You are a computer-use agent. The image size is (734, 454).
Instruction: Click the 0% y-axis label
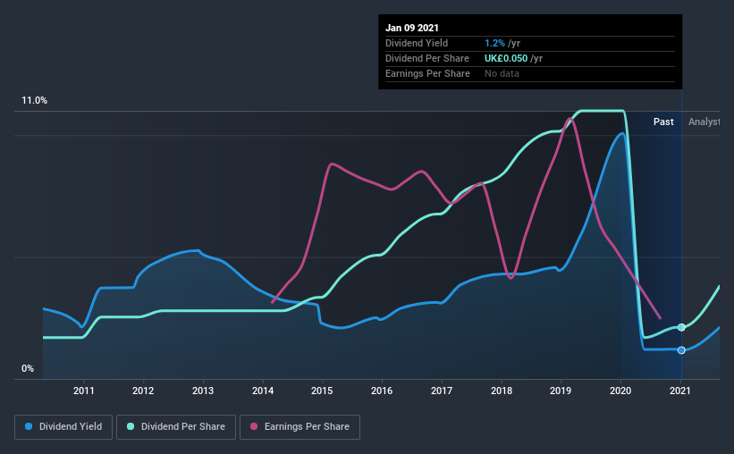[x=28, y=369]
